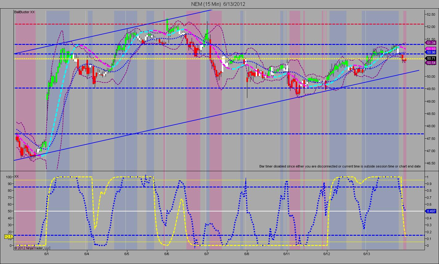
Task: Click the magenta 51.10 price marker
Action: tap(431, 49)
